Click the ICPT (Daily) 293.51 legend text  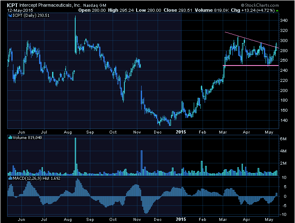(x=31, y=16)
